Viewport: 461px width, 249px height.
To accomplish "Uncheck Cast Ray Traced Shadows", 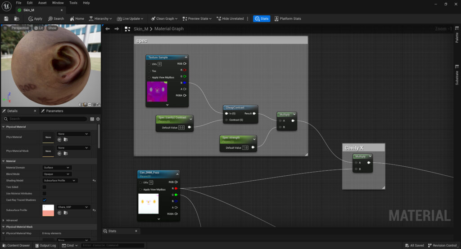I will click(x=44, y=200).
